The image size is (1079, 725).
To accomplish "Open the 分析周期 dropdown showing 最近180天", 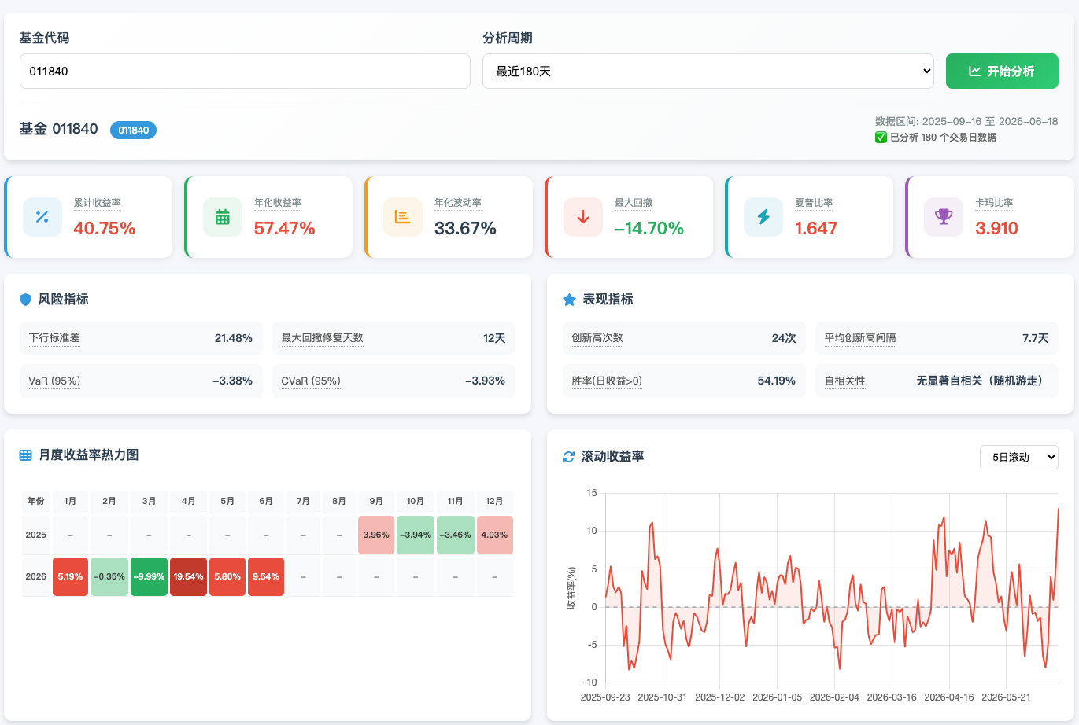I will (708, 72).
